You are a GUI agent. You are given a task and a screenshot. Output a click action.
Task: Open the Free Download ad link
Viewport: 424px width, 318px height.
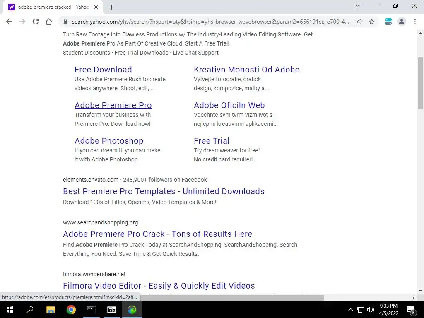pos(103,70)
